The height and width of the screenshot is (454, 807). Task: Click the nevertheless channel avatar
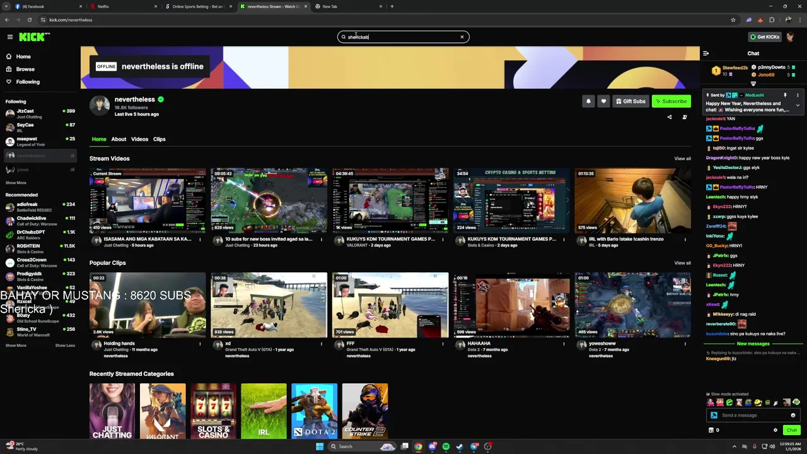[x=99, y=105]
